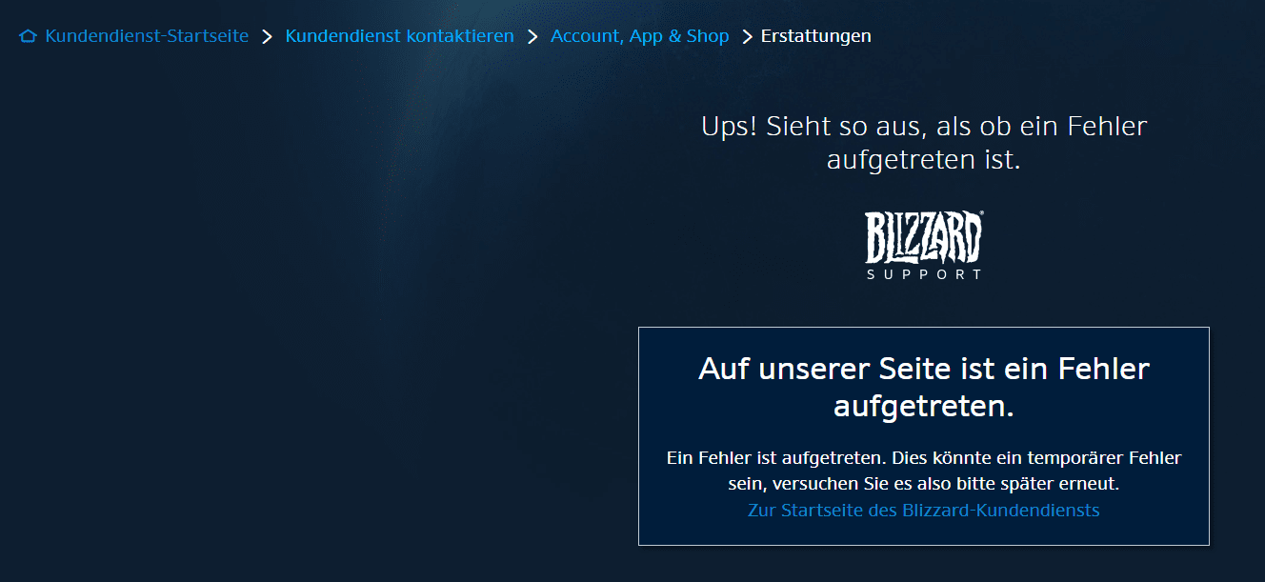Image resolution: width=1265 pixels, height=582 pixels.
Task: Click the word Blizzard-Kundendiensts in the link
Action: (x=996, y=511)
